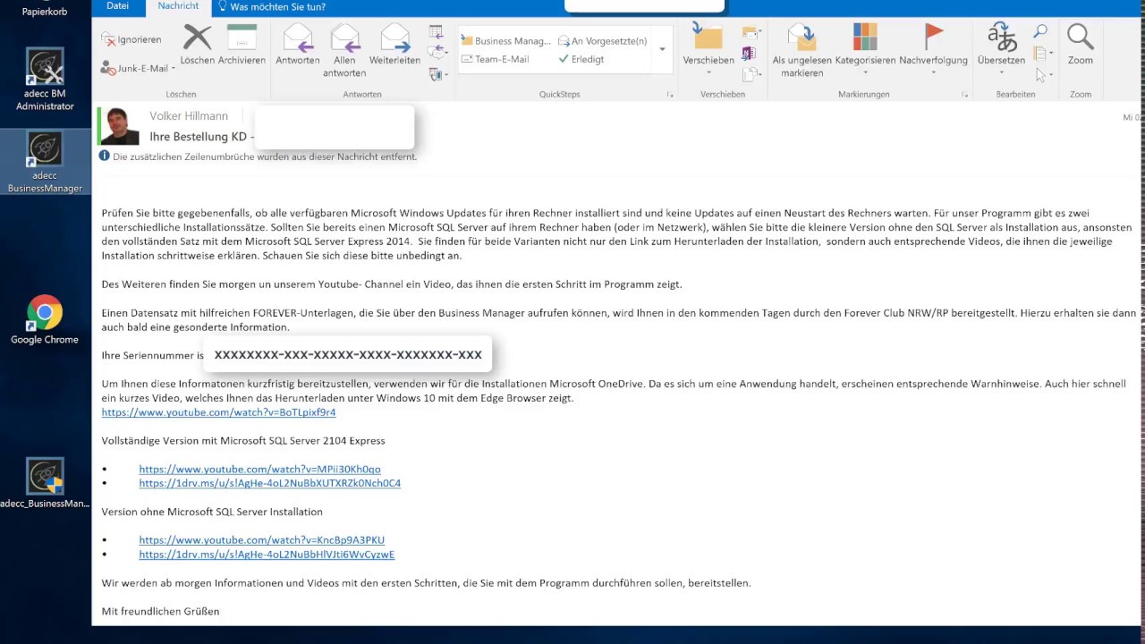Select the adecc BusinessManager desktop shortcut
The image size is (1145, 644).
[45, 162]
